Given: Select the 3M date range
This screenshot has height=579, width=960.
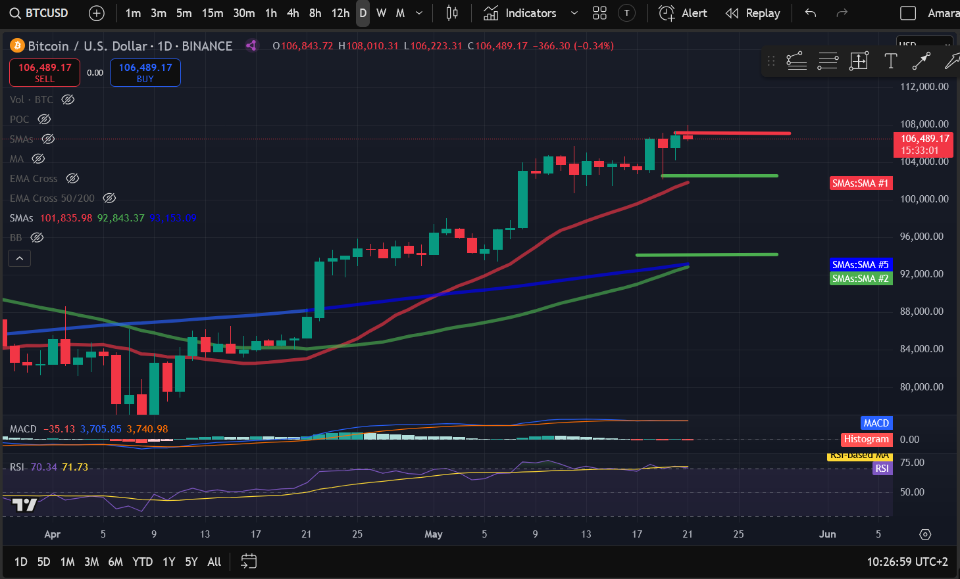Looking at the screenshot, I should coord(91,561).
